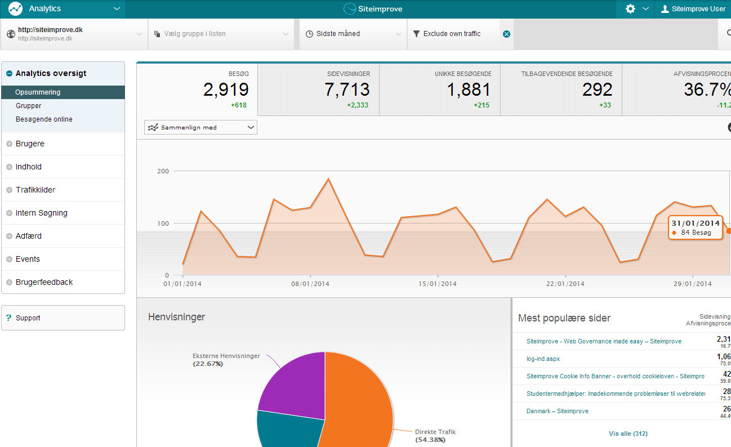Click the 08/01/2014 axis date label
This screenshot has height=447, width=731.
(310, 284)
